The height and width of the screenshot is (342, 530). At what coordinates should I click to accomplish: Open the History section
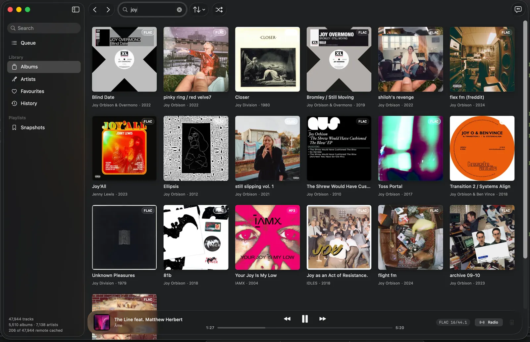click(44, 103)
